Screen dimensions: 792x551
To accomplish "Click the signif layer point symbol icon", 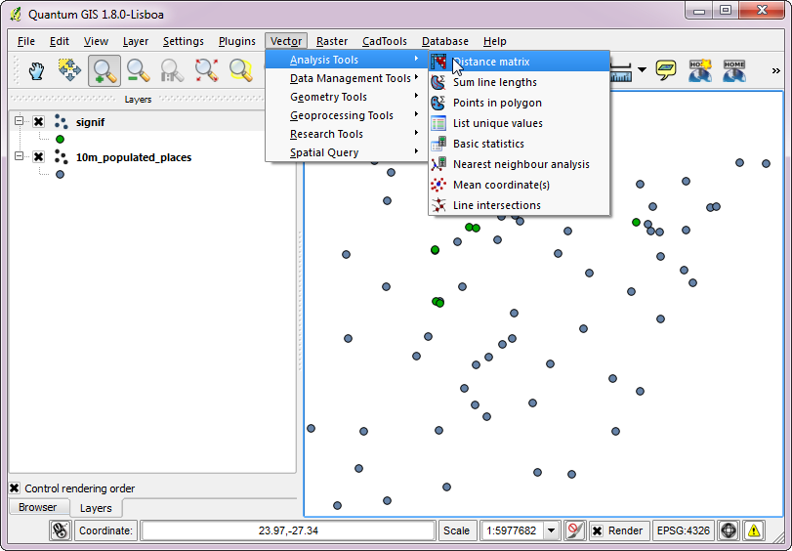I will click(x=61, y=122).
